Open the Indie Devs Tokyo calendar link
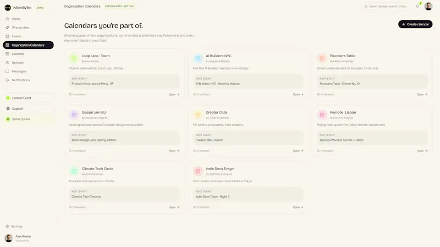Viewport: 440px width, 247px height. tap(298, 207)
